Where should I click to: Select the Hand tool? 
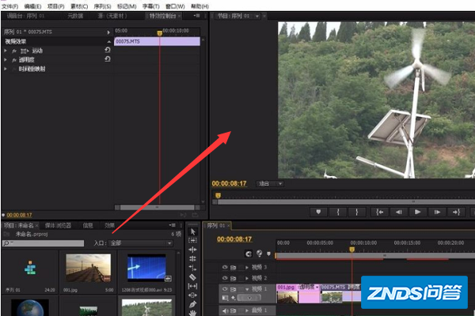pyautogui.click(x=192, y=313)
